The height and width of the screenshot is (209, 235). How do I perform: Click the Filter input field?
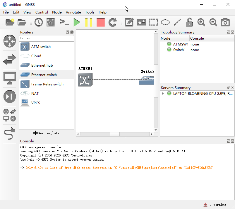[x=47, y=38]
